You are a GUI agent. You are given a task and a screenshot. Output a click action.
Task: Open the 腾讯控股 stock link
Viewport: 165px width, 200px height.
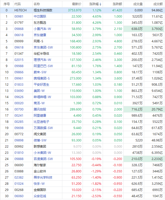pyautogui.click(x=40, y=109)
